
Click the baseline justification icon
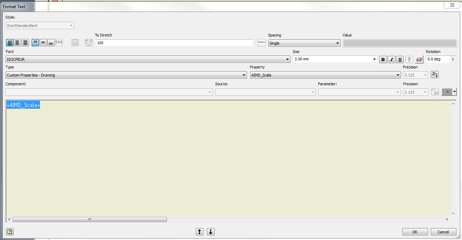point(59,43)
